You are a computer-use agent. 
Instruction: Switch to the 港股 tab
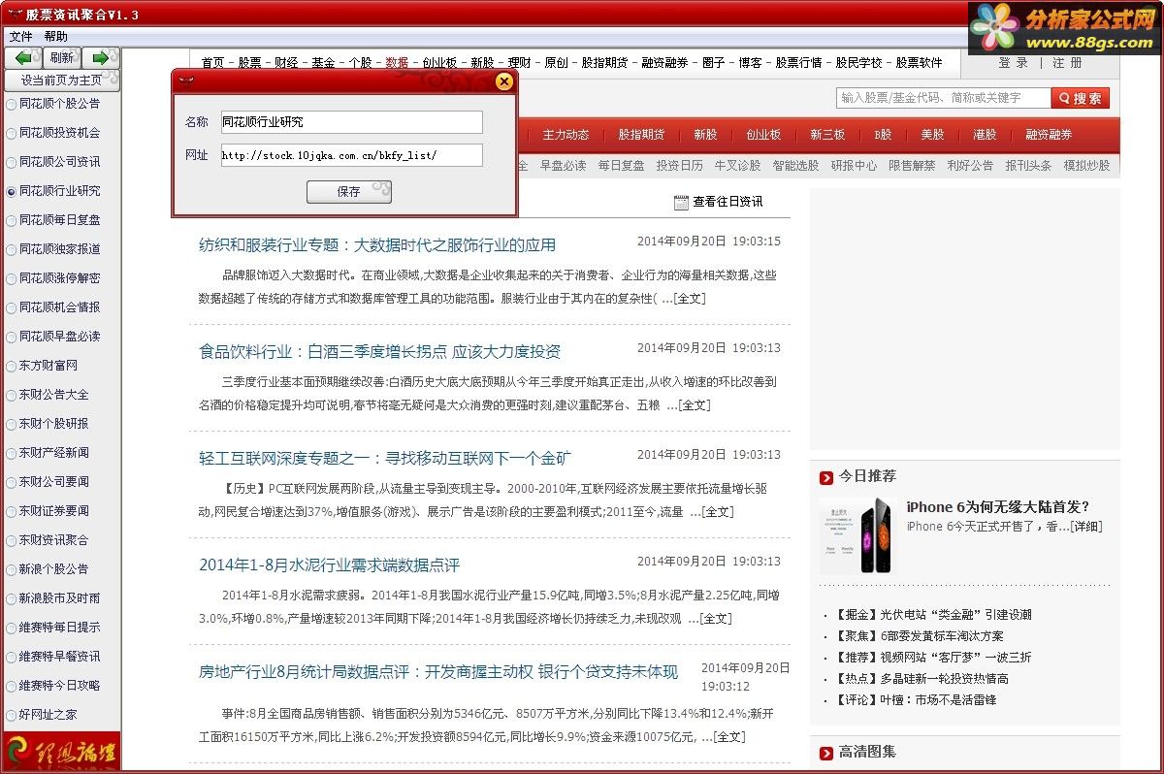point(985,135)
